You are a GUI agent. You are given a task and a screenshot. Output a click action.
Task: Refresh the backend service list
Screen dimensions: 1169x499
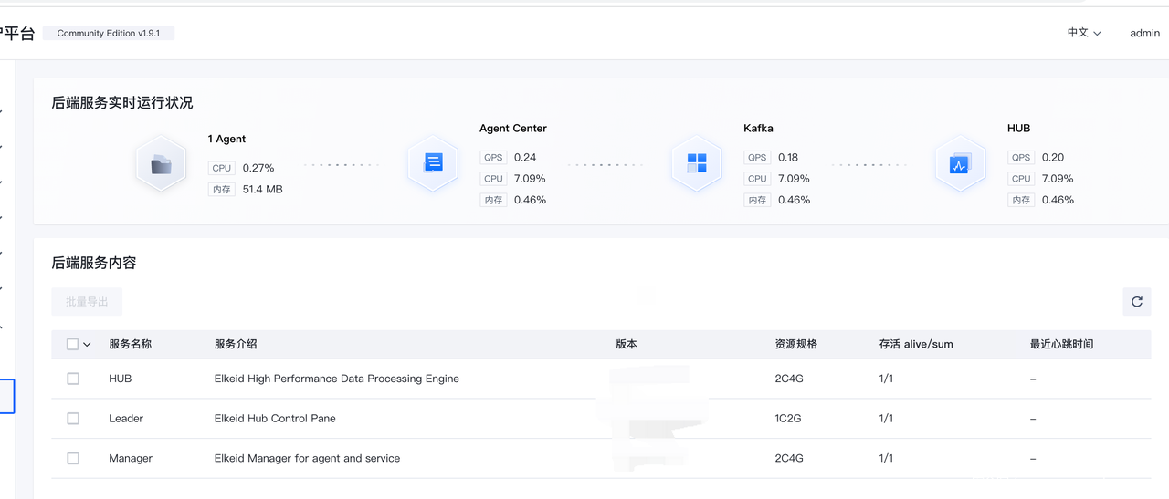tap(1136, 302)
